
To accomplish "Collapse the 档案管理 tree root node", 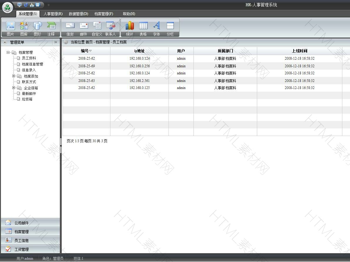I will coord(8,53).
